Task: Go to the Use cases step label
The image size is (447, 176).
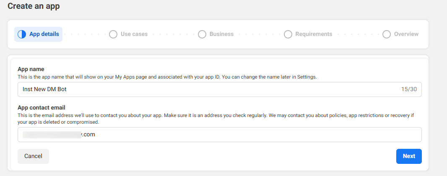Action: click(134, 34)
